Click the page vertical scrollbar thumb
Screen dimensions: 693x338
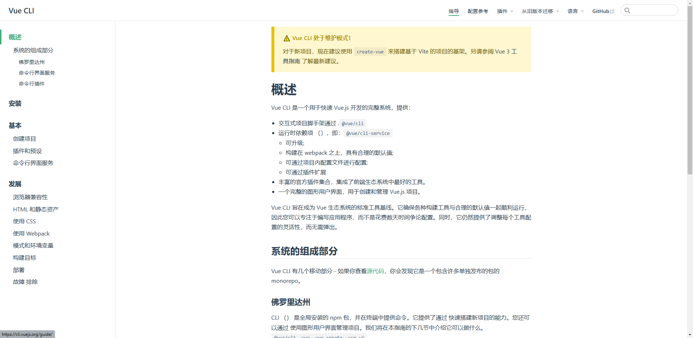click(x=690, y=90)
